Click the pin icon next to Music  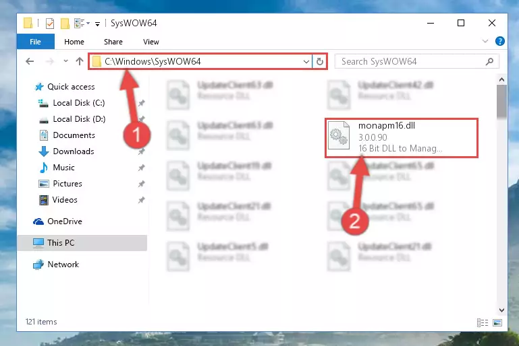tap(141, 168)
